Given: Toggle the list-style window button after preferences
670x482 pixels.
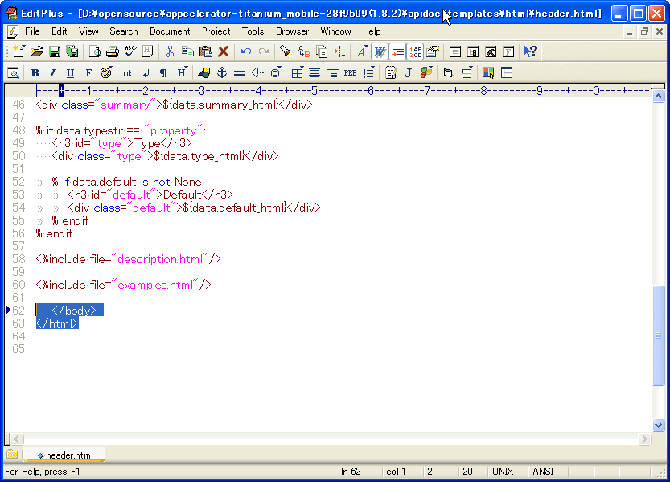Looking at the screenshot, I should [455, 51].
